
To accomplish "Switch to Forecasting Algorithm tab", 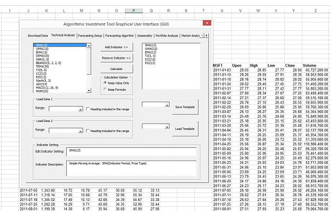I will click(x=120, y=36).
